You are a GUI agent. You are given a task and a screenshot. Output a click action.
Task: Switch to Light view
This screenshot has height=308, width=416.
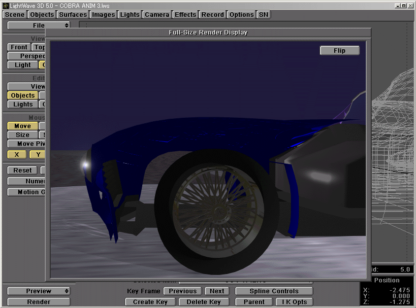(x=22, y=65)
